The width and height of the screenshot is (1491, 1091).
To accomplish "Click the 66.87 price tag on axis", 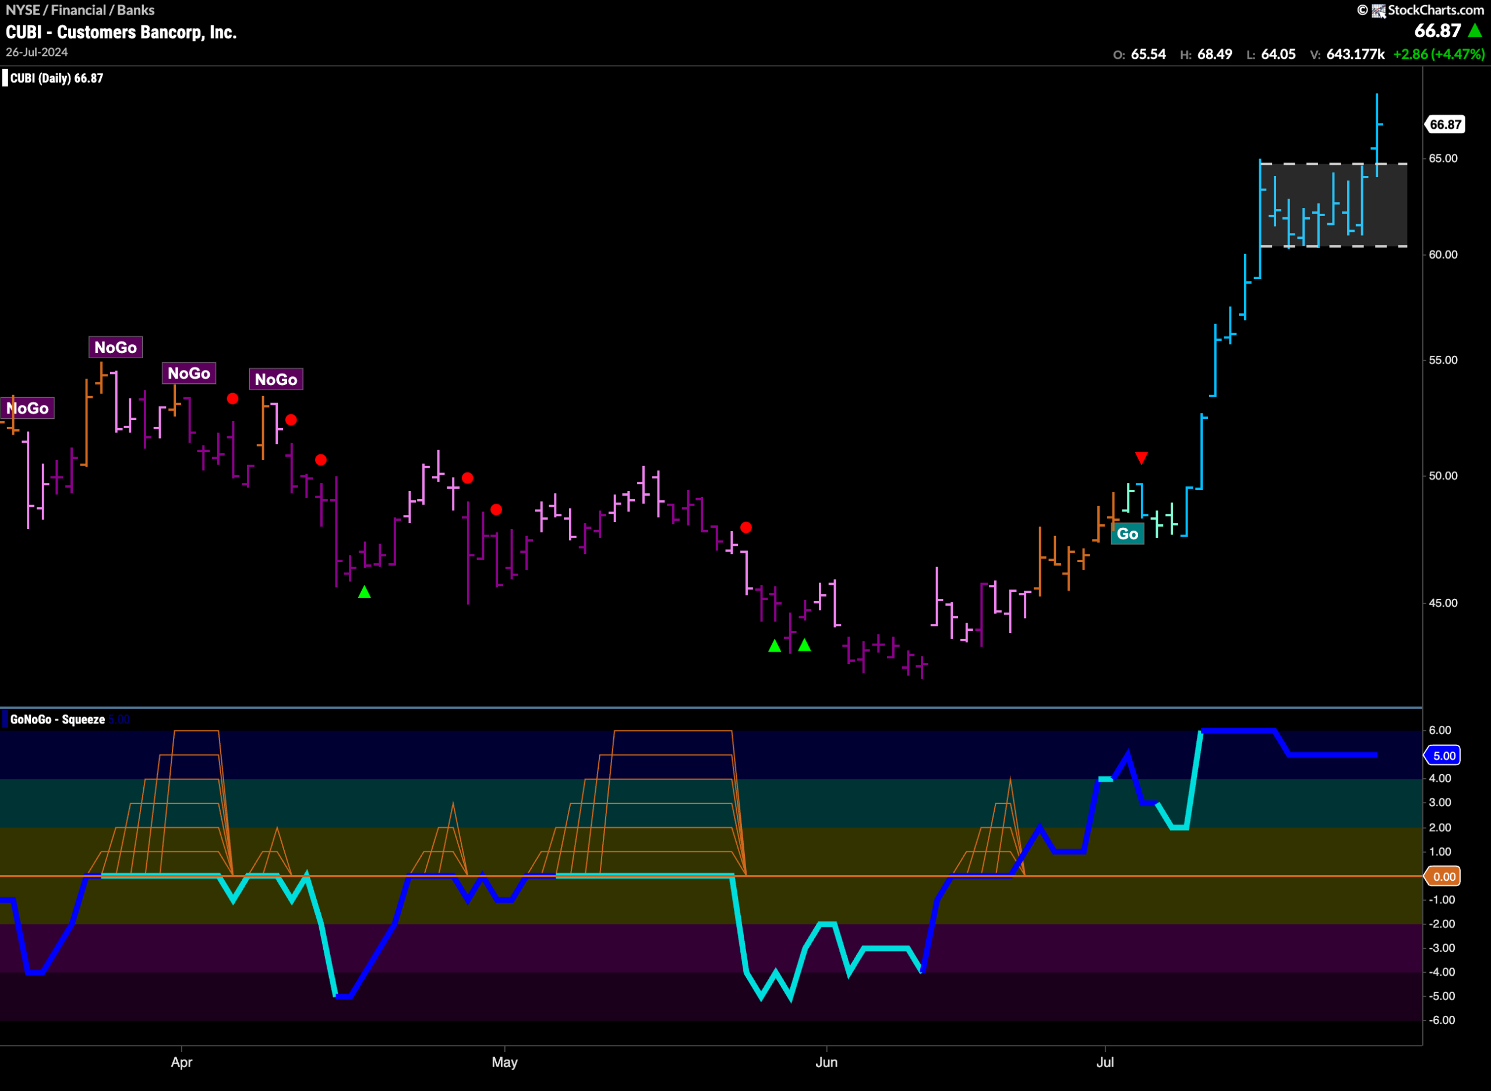I will tap(1445, 124).
